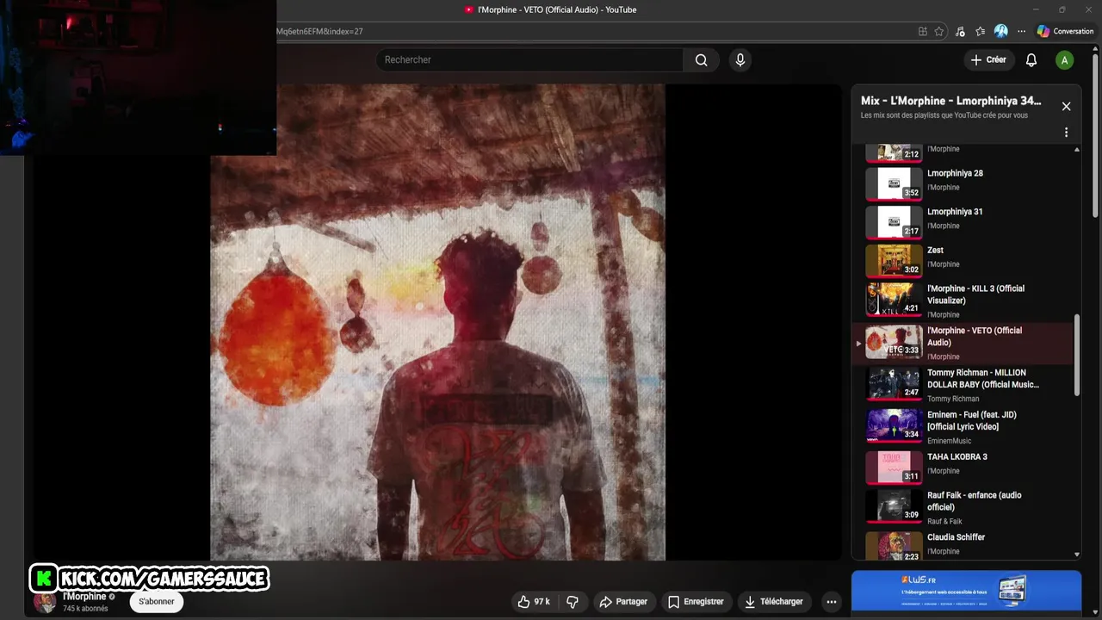Click the 'Lmorphiniya 28' title text
Viewport: 1102px width, 620px height.
click(x=955, y=173)
